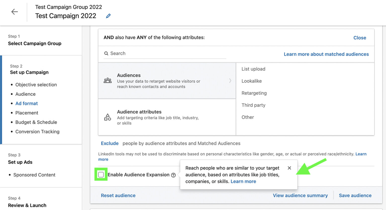Choose List upload from audiences list
The width and height of the screenshot is (386, 210).
253,69
